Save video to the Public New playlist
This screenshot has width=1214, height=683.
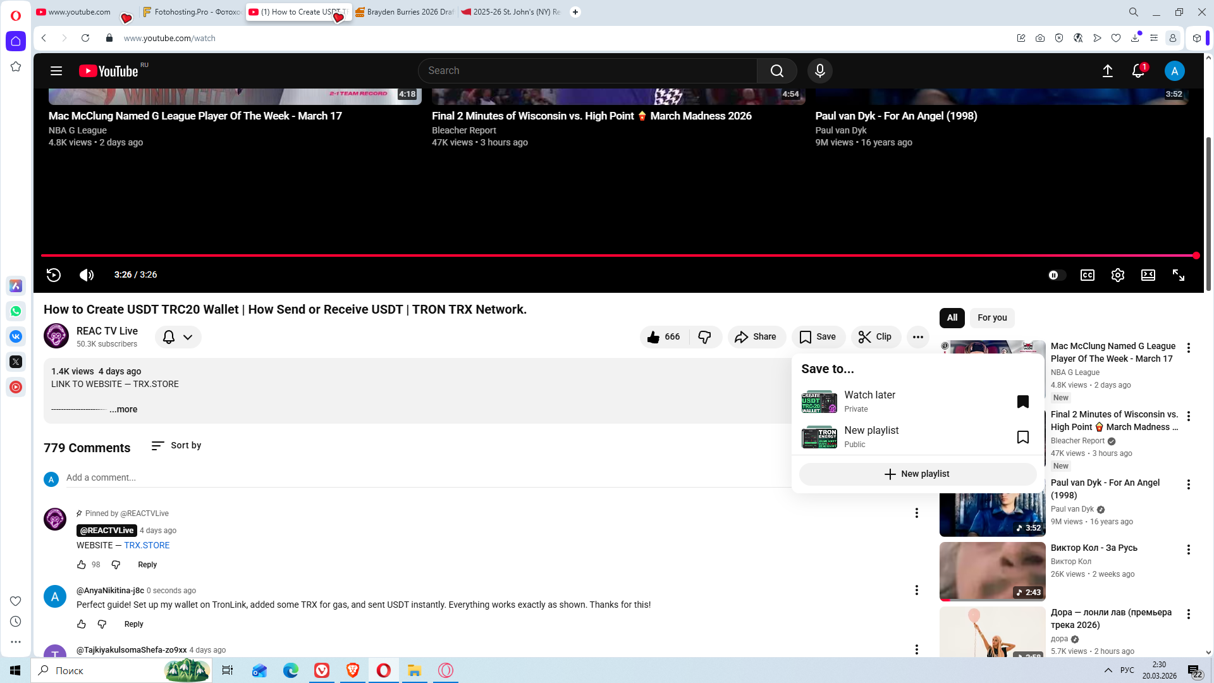coord(1022,437)
